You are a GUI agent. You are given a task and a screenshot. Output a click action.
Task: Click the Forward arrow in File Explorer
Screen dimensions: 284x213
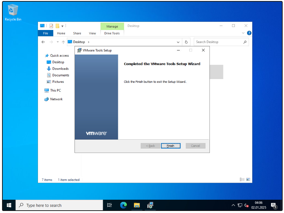tap(51, 42)
